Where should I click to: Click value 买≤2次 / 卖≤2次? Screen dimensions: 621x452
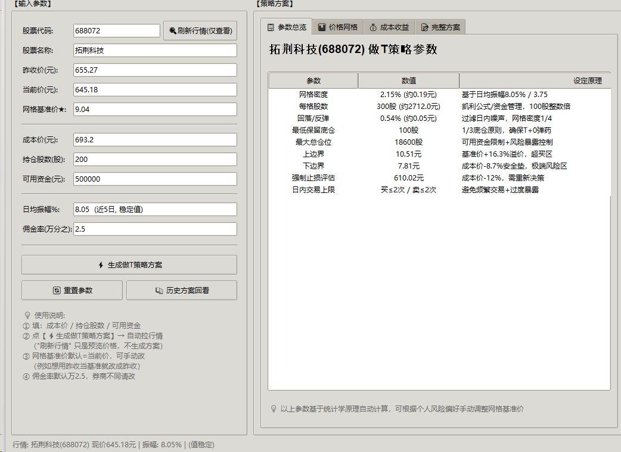408,189
